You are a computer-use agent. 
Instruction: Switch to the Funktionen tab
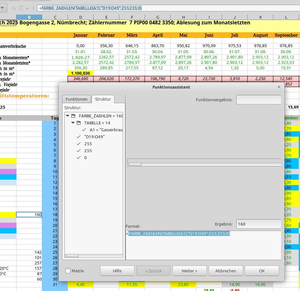[76, 99]
